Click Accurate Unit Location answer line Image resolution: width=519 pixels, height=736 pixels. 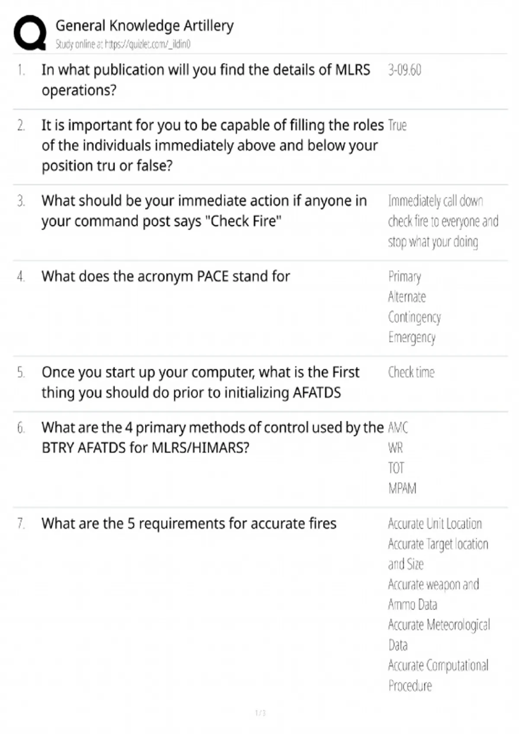[435, 523]
